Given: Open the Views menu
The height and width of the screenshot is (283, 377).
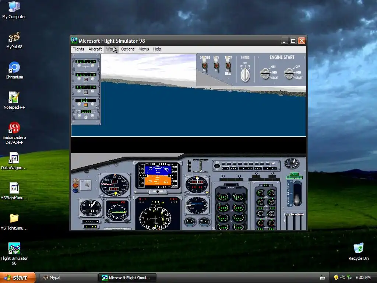Looking at the screenshot, I should pyautogui.click(x=144, y=49).
